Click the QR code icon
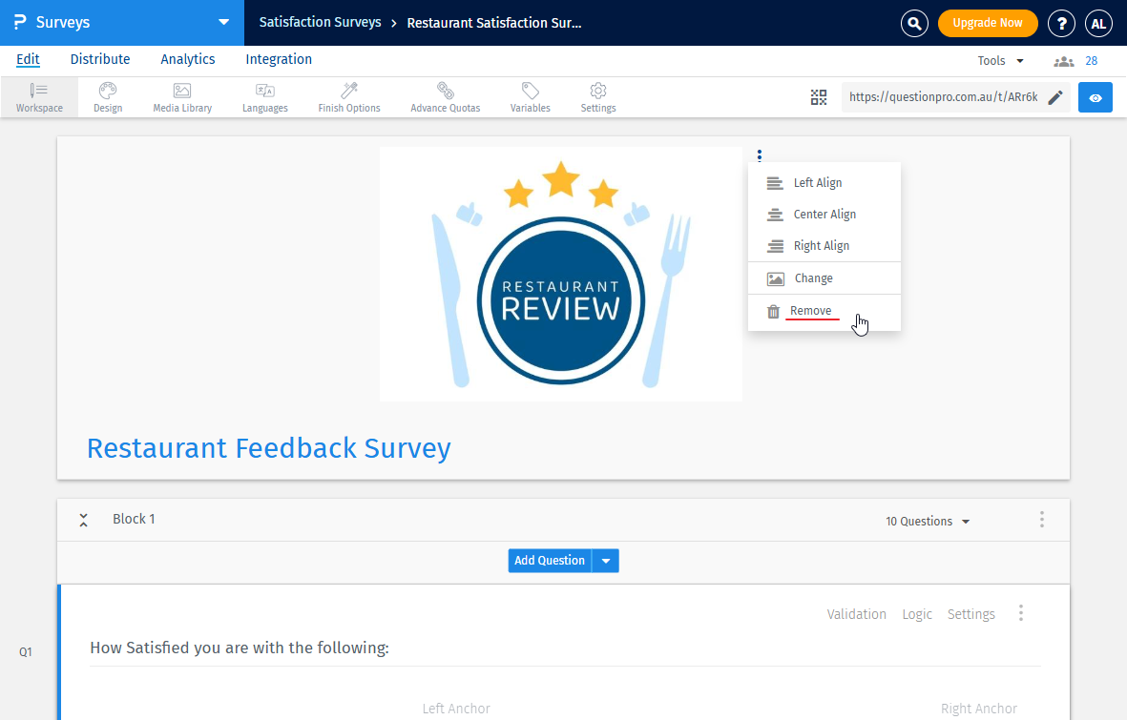The width and height of the screenshot is (1127, 720). (819, 96)
